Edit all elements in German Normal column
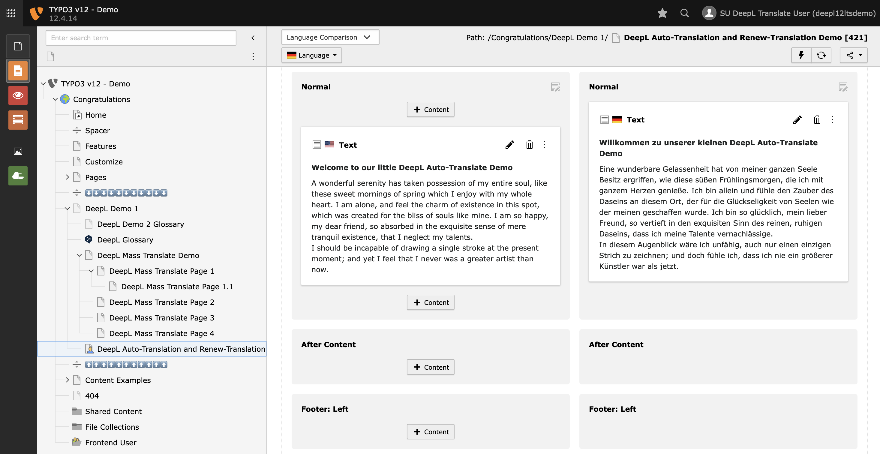This screenshot has height=454, width=880. click(843, 87)
